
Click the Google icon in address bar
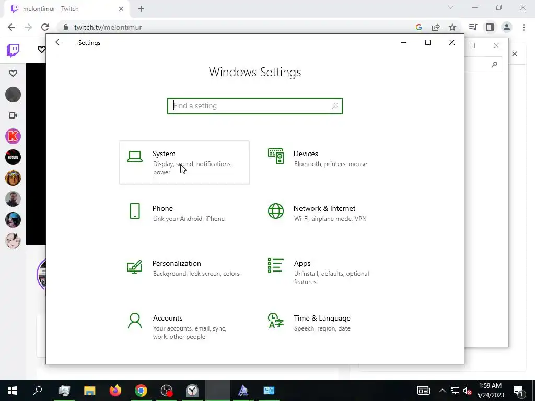pos(419,27)
